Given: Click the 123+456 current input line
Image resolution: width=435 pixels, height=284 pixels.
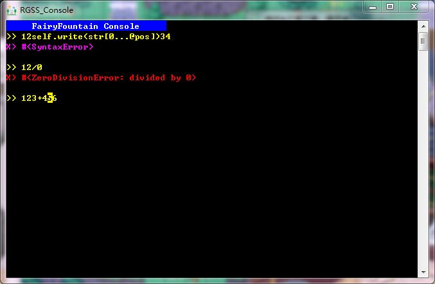Looking at the screenshot, I should tap(31, 98).
